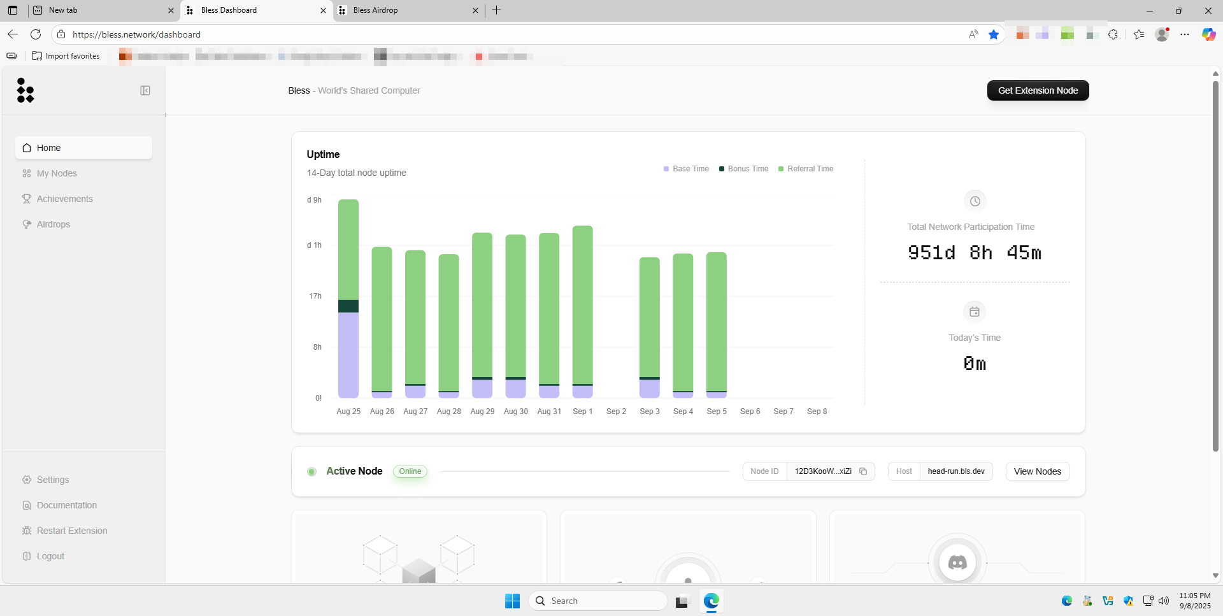This screenshot has width=1223, height=616.
Task: Click the Referral Time legend swatch
Action: [781, 169]
